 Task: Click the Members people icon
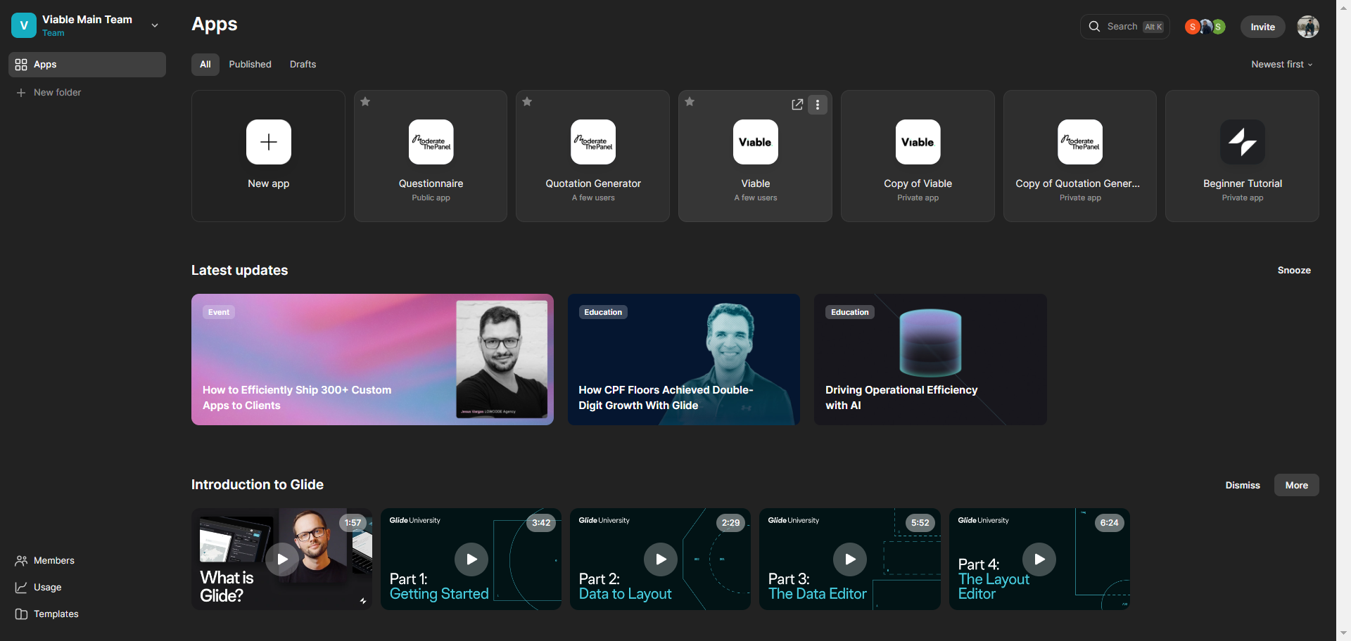[x=21, y=561]
